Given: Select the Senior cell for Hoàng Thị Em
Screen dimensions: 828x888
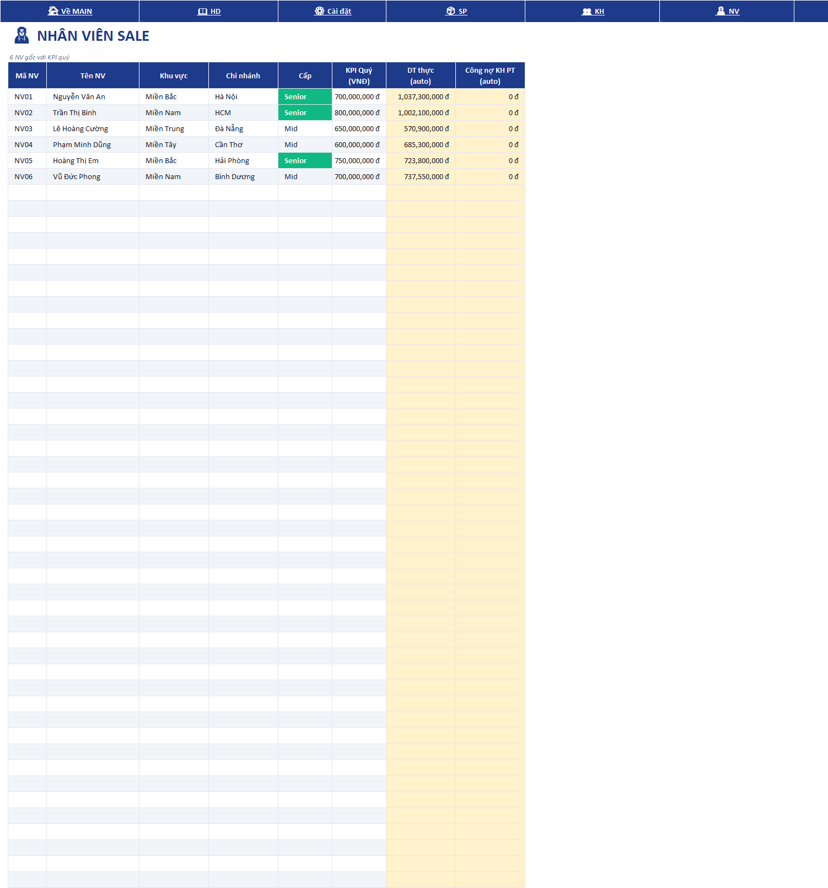Looking at the screenshot, I should pos(305,160).
